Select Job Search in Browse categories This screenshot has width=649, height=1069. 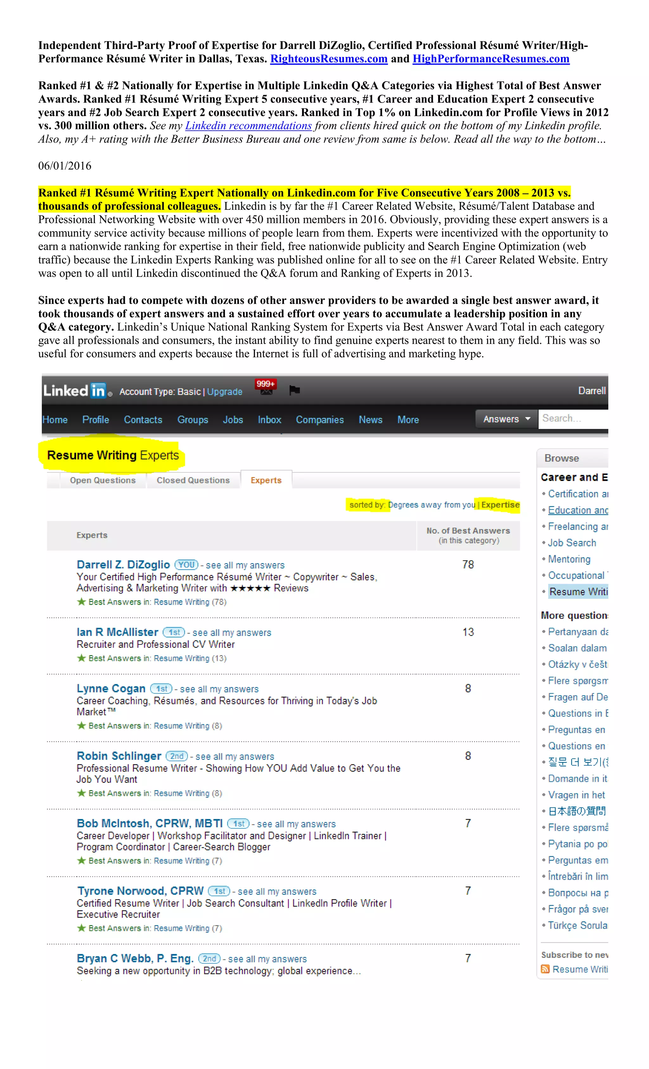(x=572, y=543)
